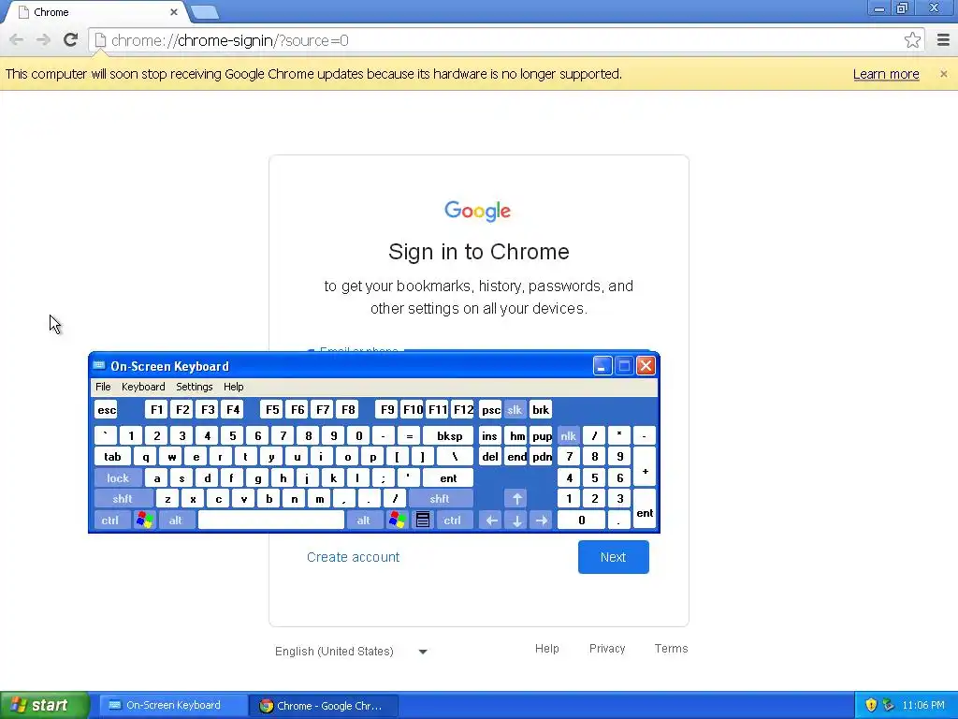The image size is (958, 719).
Task: Close the Chrome tab
Action: click(x=173, y=11)
